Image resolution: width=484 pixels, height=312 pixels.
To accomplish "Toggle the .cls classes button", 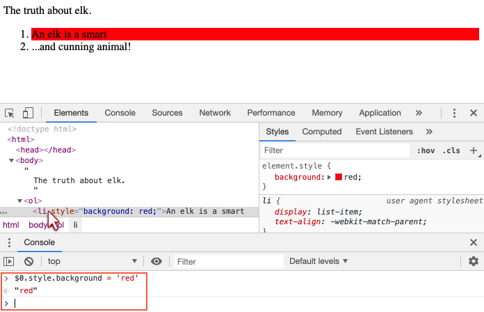I will coord(452,150).
